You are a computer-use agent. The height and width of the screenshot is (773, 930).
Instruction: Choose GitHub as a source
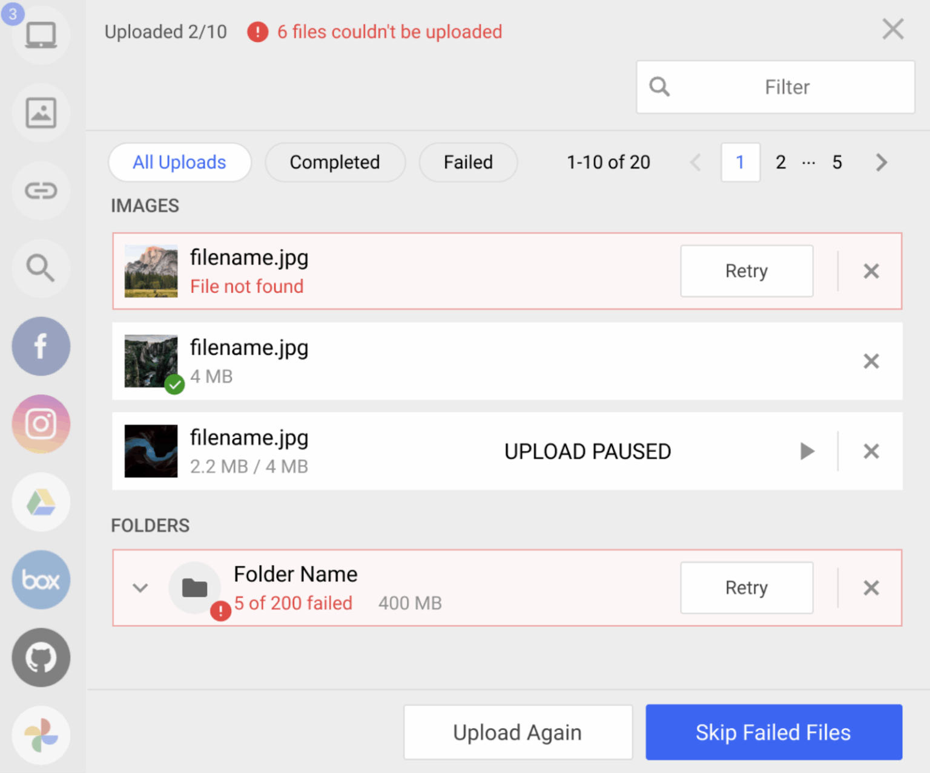pos(41,657)
